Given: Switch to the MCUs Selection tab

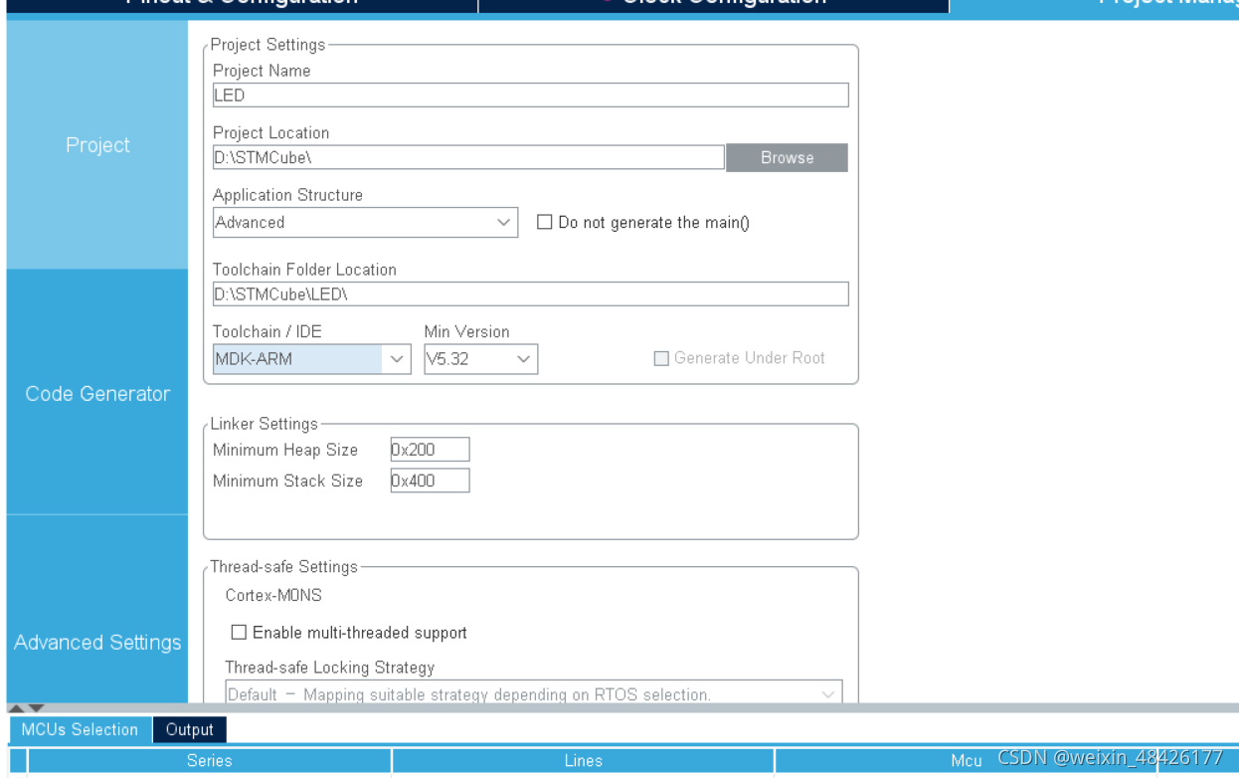Looking at the screenshot, I should [x=80, y=729].
